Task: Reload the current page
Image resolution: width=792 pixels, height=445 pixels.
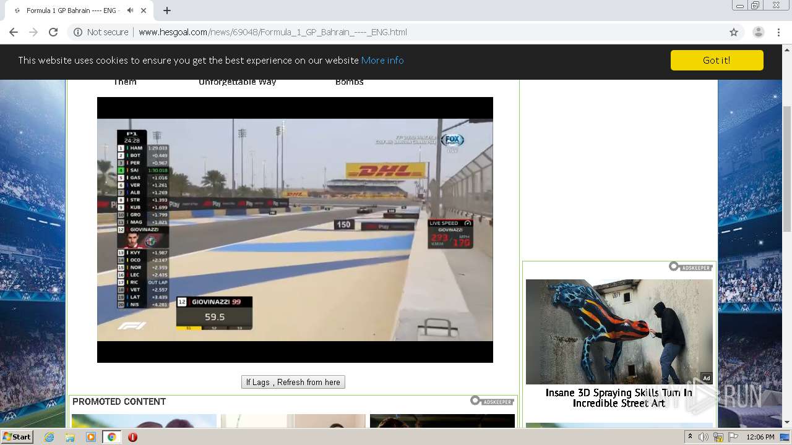Action: pyautogui.click(x=53, y=32)
